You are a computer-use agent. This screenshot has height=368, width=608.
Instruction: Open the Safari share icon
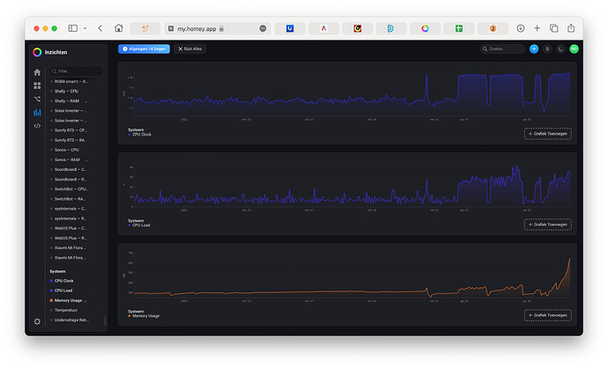571,28
